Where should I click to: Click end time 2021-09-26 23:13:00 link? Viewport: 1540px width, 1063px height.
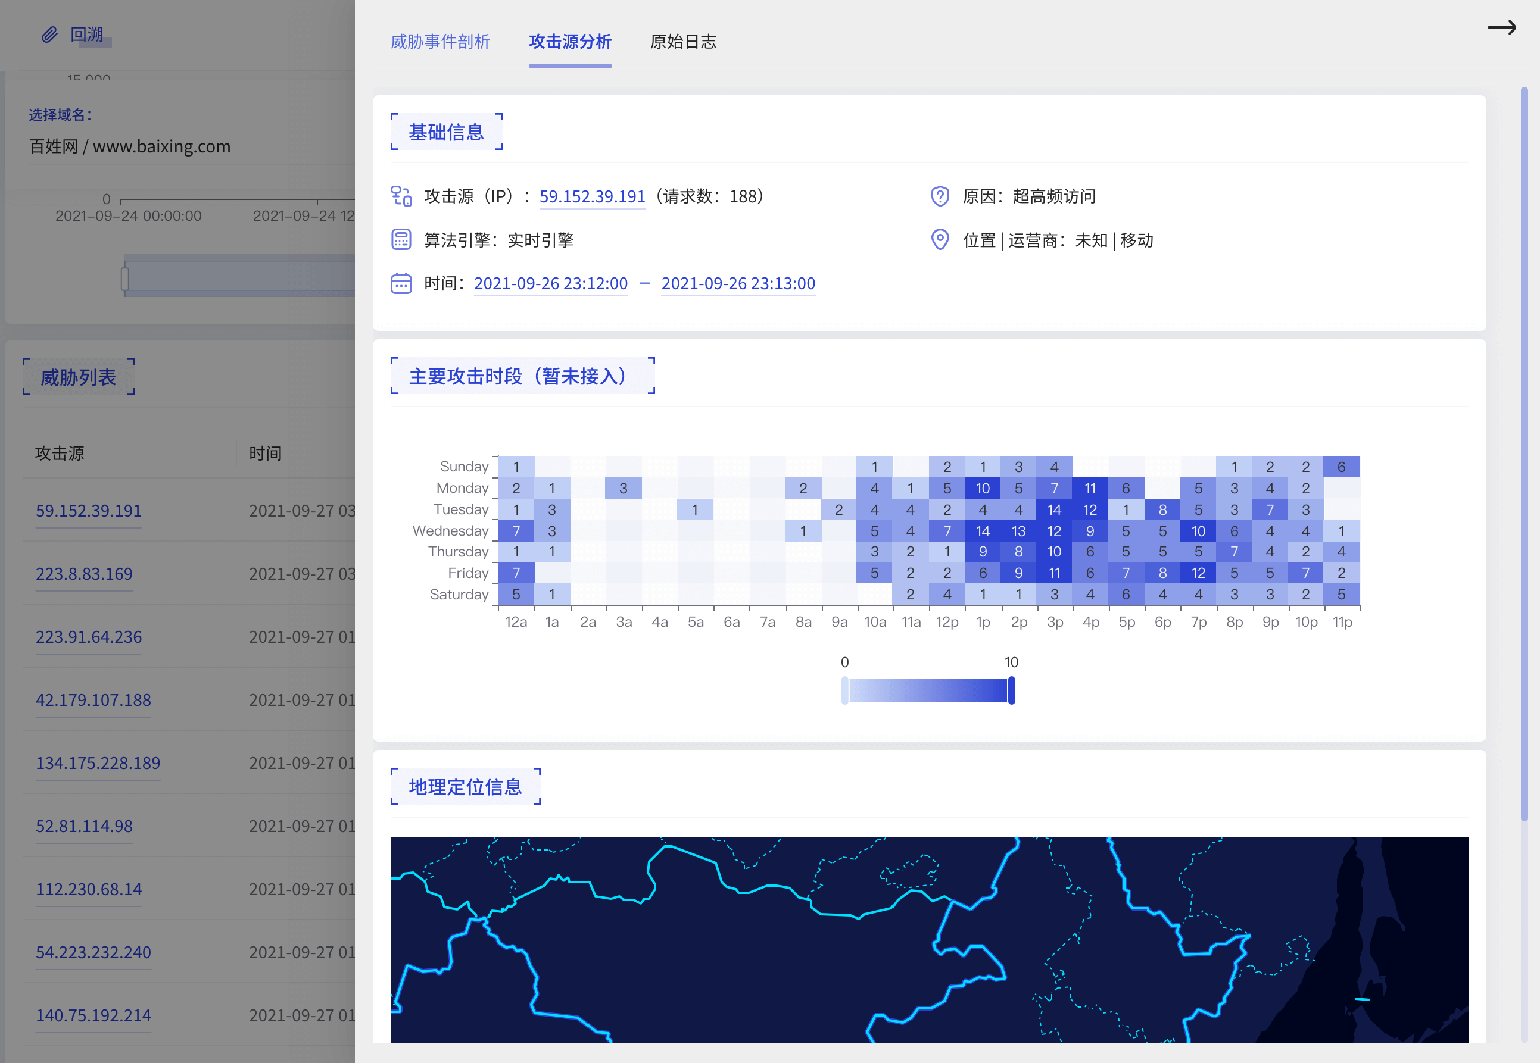(738, 284)
